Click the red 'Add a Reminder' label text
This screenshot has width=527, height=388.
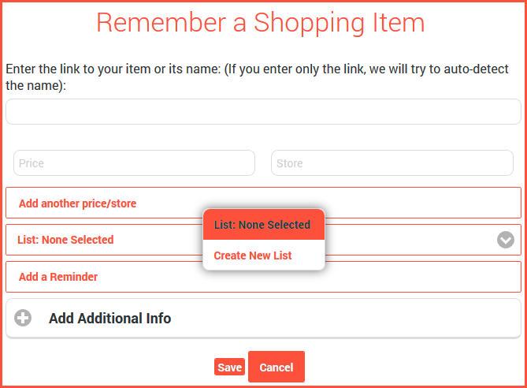coord(58,277)
